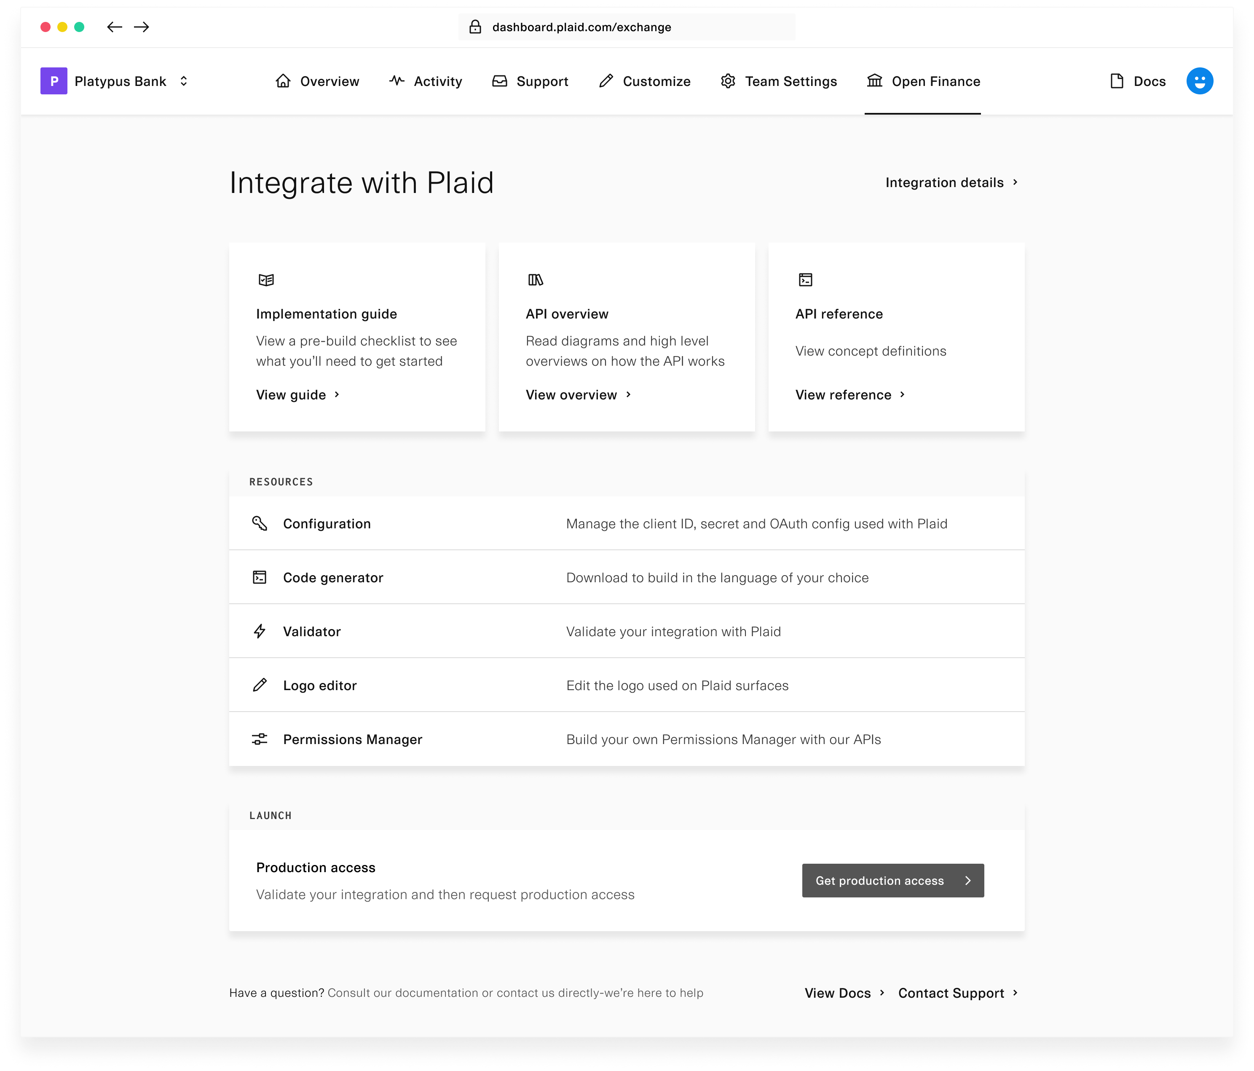Image resolution: width=1254 pixels, height=1071 pixels.
Task: Click the Permissions Manager sliders icon
Action: (x=260, y=739)
